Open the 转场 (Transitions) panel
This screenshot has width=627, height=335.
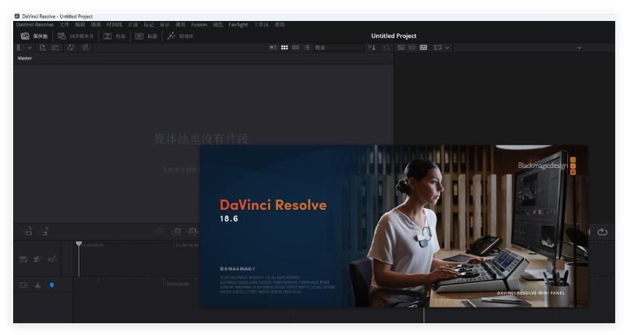(x=114, y=36)
